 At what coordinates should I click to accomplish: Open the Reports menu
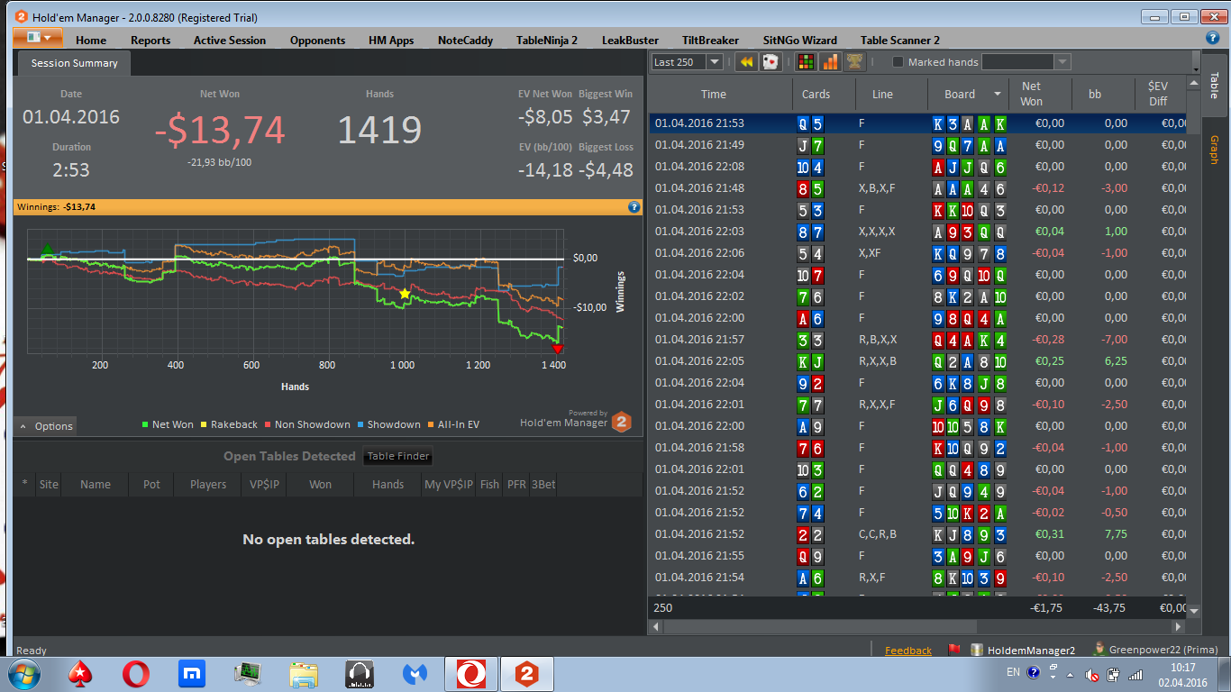(x=150, y=40)
